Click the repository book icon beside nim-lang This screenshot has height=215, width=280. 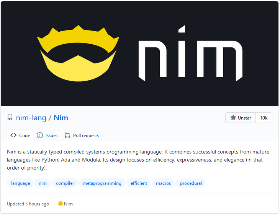[10, 118]
